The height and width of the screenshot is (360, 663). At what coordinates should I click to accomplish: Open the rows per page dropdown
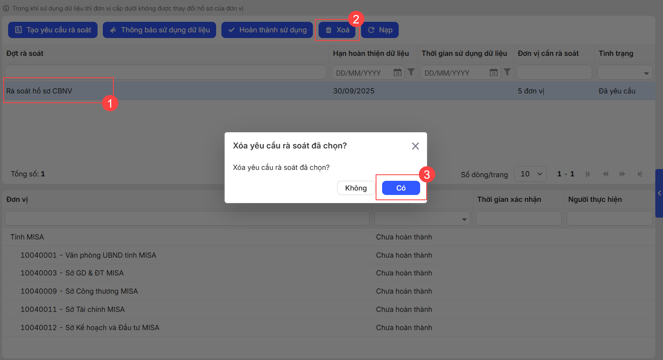(x=530, y=174)
